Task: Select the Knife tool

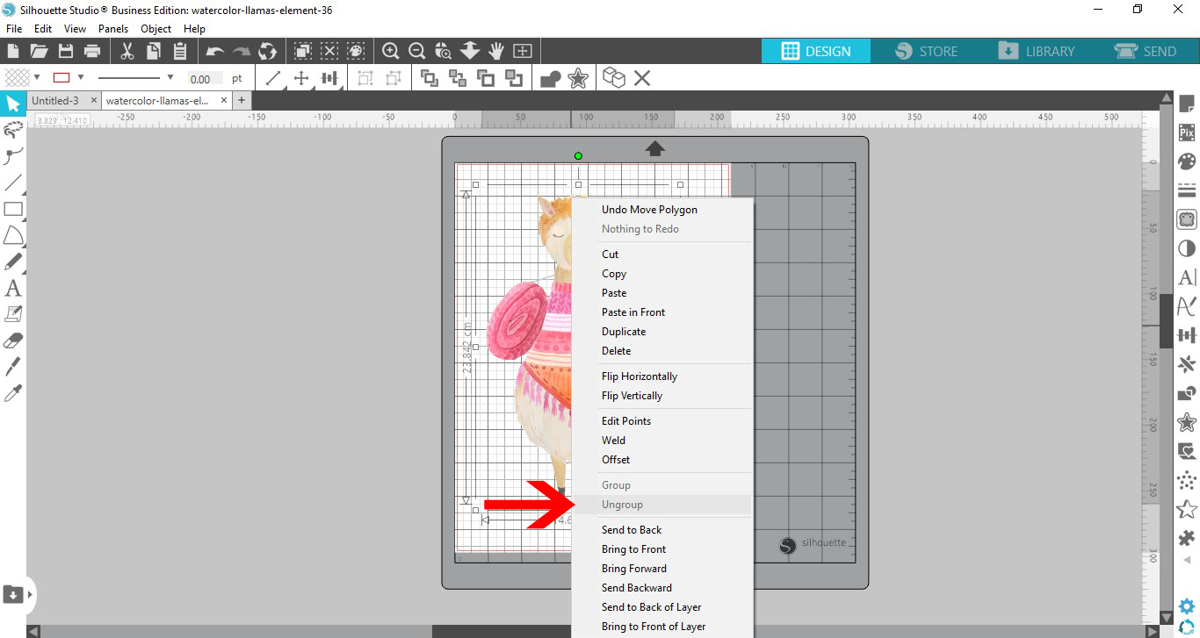Action: [x=13, y=366]
